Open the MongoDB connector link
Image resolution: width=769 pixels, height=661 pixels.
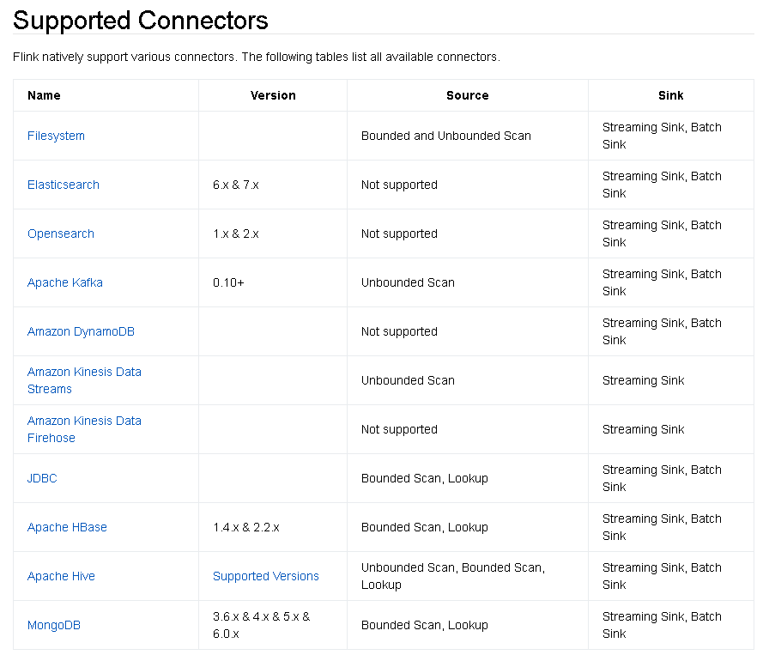[x=54, y=625]
